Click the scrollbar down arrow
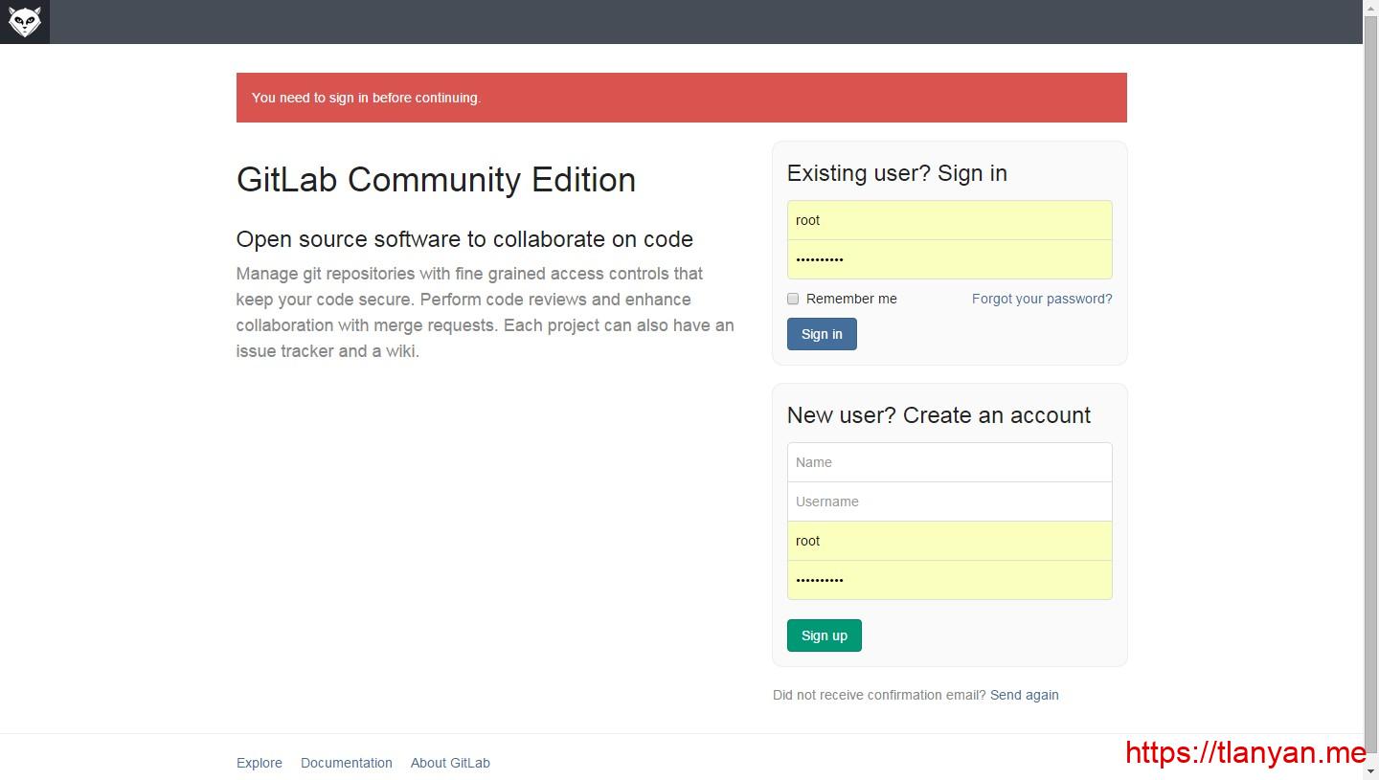The height and width of the screenshot is (780, 1379). point(1370,771)
